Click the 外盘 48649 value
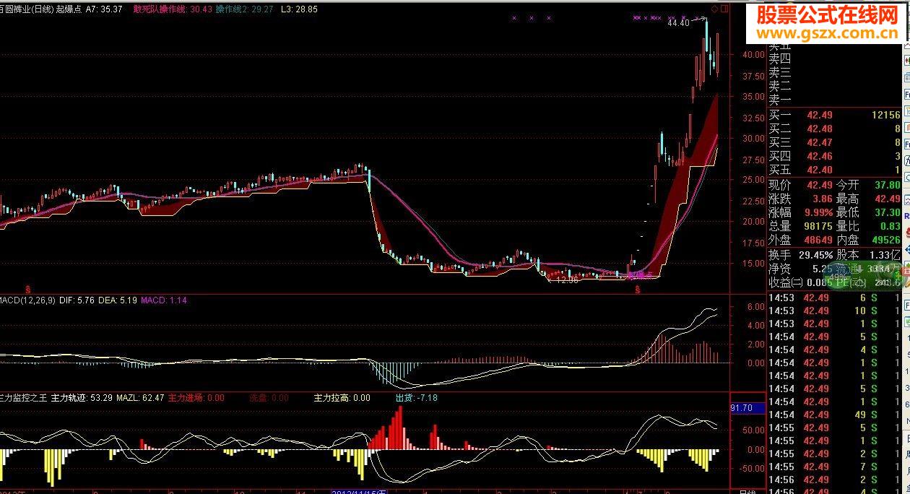Viewport: 910px width, 494px height. click(801, 240)
